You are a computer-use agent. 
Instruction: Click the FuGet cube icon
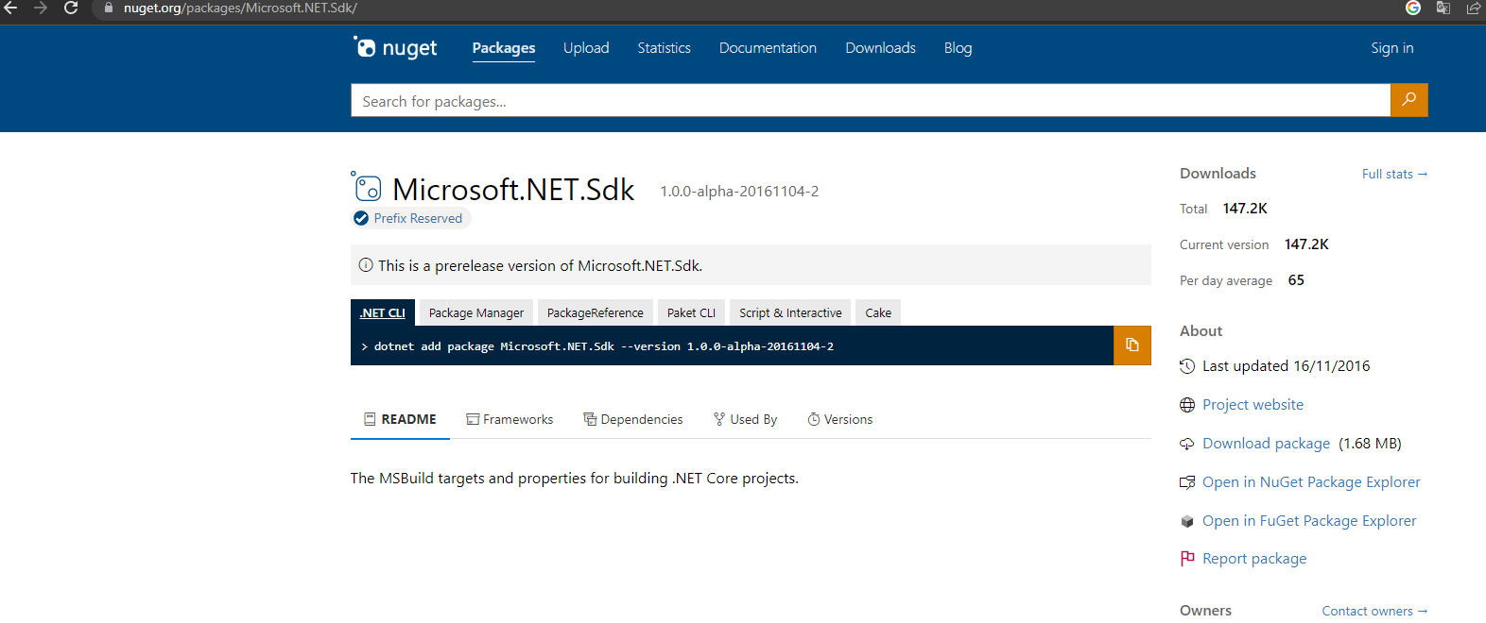[1187, 521]
